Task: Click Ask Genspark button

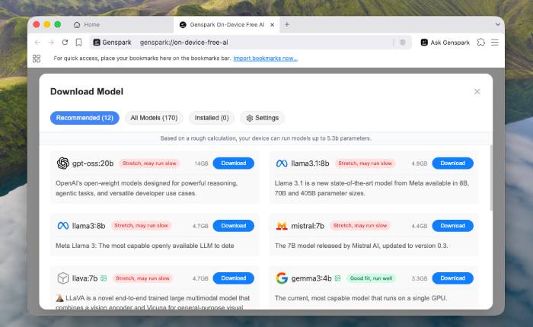Action: point(445,43)
